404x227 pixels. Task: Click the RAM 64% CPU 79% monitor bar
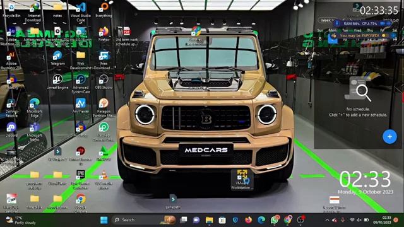point(363,23)
